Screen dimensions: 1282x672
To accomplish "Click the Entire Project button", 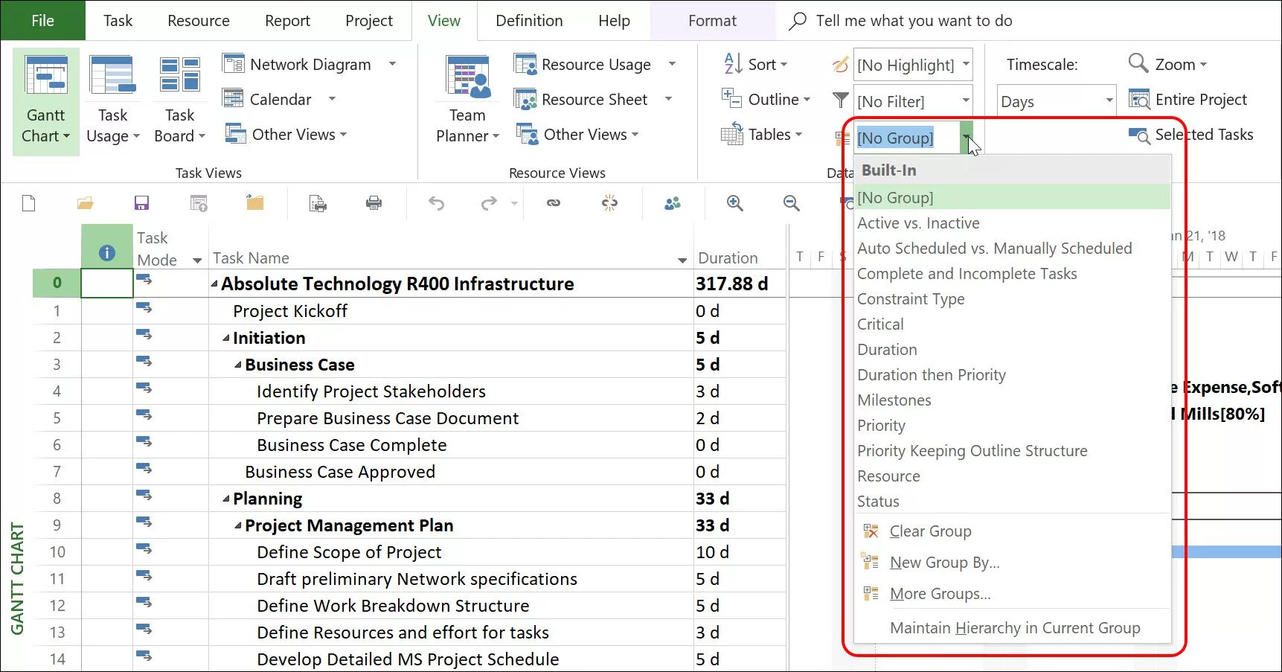I will pos(1188,100).
